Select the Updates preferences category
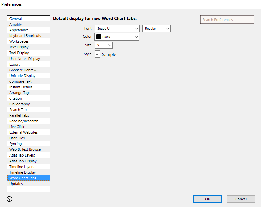The width and height of the screenshot is (261, 207). [16, 184]
